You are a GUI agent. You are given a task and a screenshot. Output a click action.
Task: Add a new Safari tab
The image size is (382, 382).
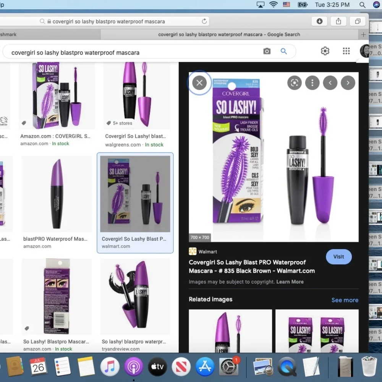[363, 35]
